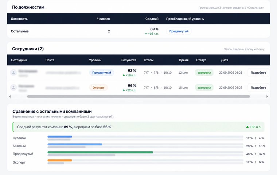Click the +18 п.п. growth arrow indicator

[x=124, y=75]
